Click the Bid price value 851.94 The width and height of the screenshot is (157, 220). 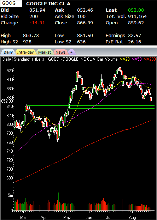coord(37,10)
